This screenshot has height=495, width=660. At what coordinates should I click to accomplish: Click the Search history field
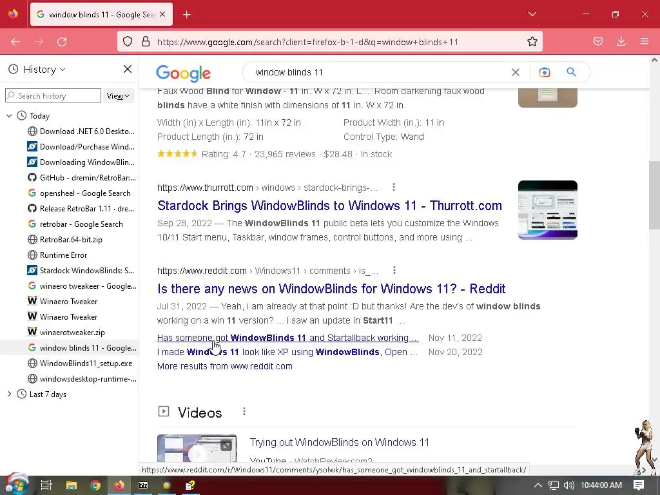tap(53, 95)
